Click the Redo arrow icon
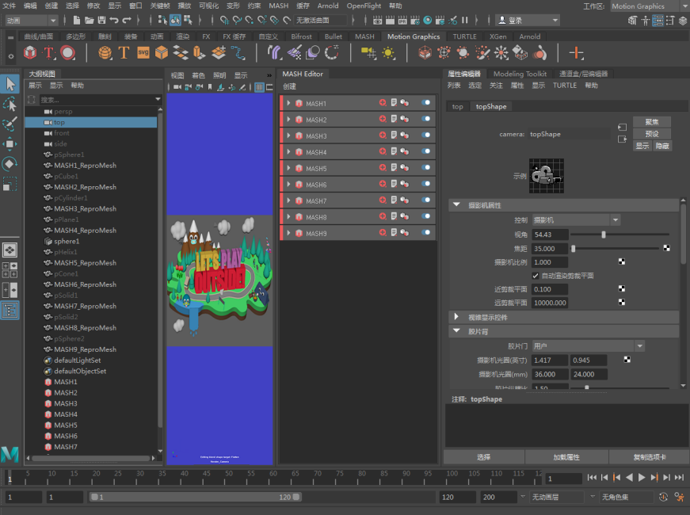690x515 pixels. 127,20
